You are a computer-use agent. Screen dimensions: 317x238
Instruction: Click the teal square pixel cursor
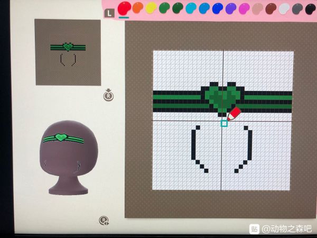(x=224, y=123)
